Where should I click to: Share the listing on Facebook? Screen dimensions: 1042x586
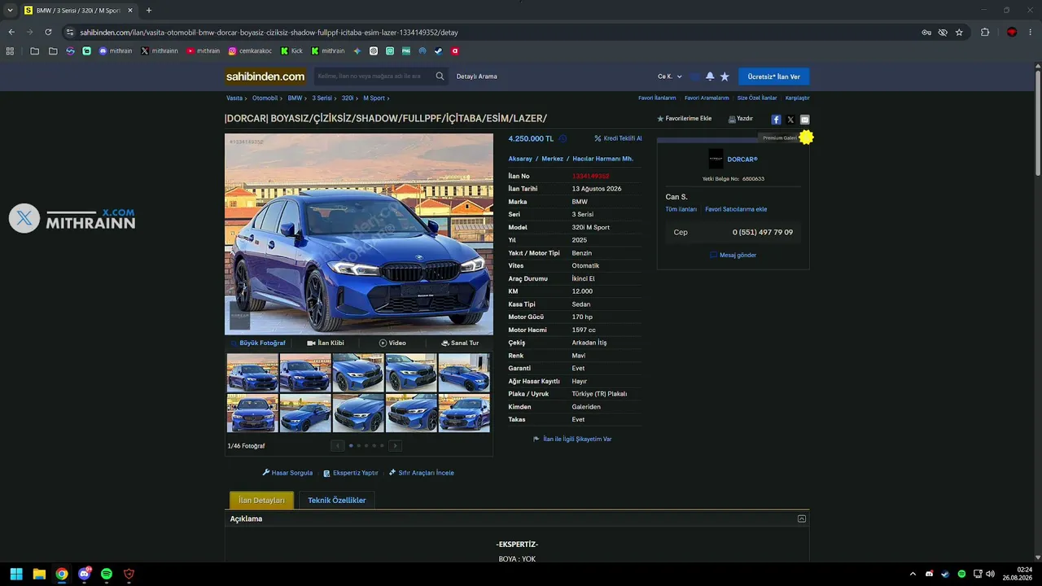tap(776, 120)
